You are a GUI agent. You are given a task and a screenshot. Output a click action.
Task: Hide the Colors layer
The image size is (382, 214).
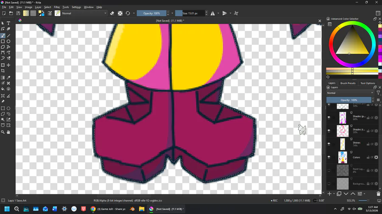(x=329, y=157)
